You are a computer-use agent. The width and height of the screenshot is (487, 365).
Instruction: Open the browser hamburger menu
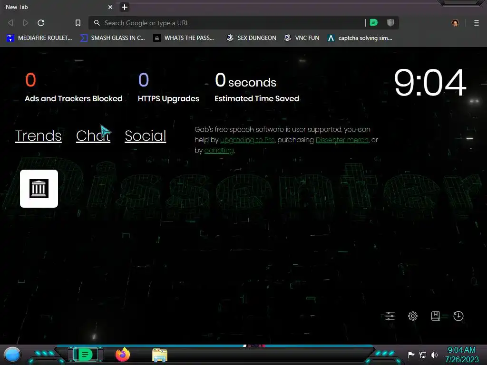477,23
